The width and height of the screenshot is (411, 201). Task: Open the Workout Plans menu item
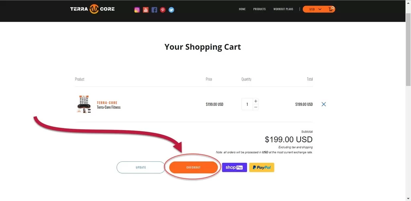(x=283, y=9)
